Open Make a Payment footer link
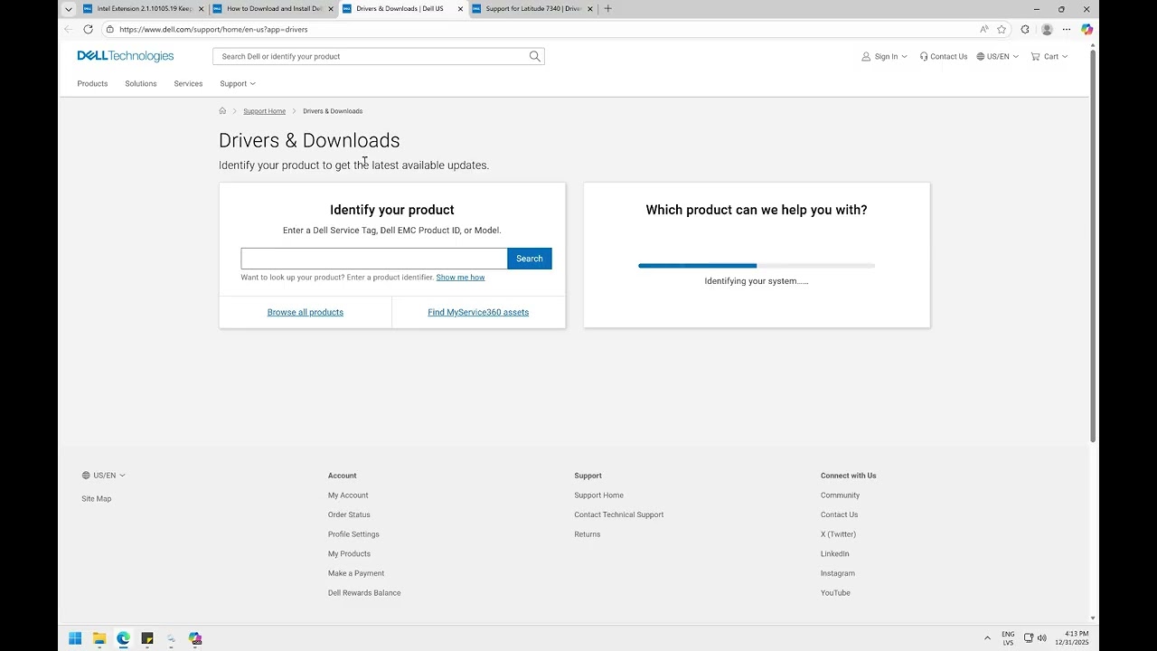Screen dimensions: 1157x651 pyautogui.click(x=356, y=573)
